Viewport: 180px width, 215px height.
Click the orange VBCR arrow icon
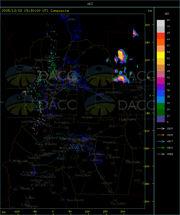pos(161,135)
